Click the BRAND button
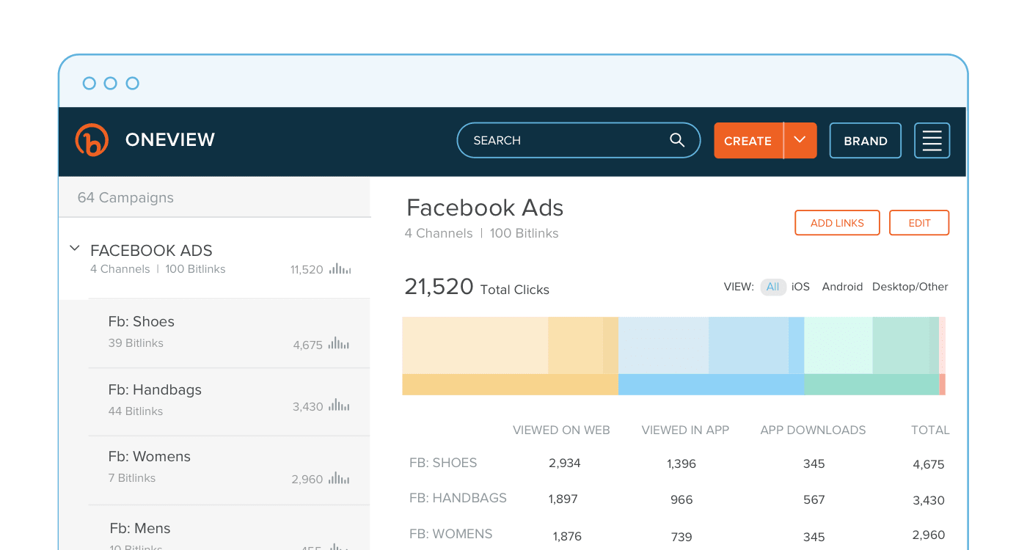 click(866, 140)
